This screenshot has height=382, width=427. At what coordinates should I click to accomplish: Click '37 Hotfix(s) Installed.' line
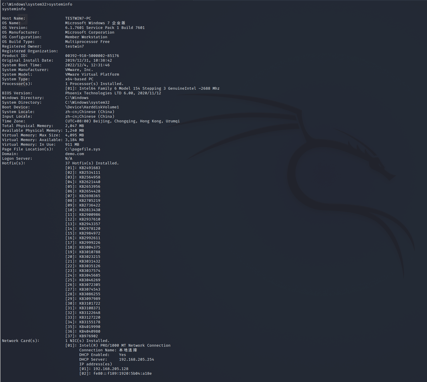click(92, 163)
